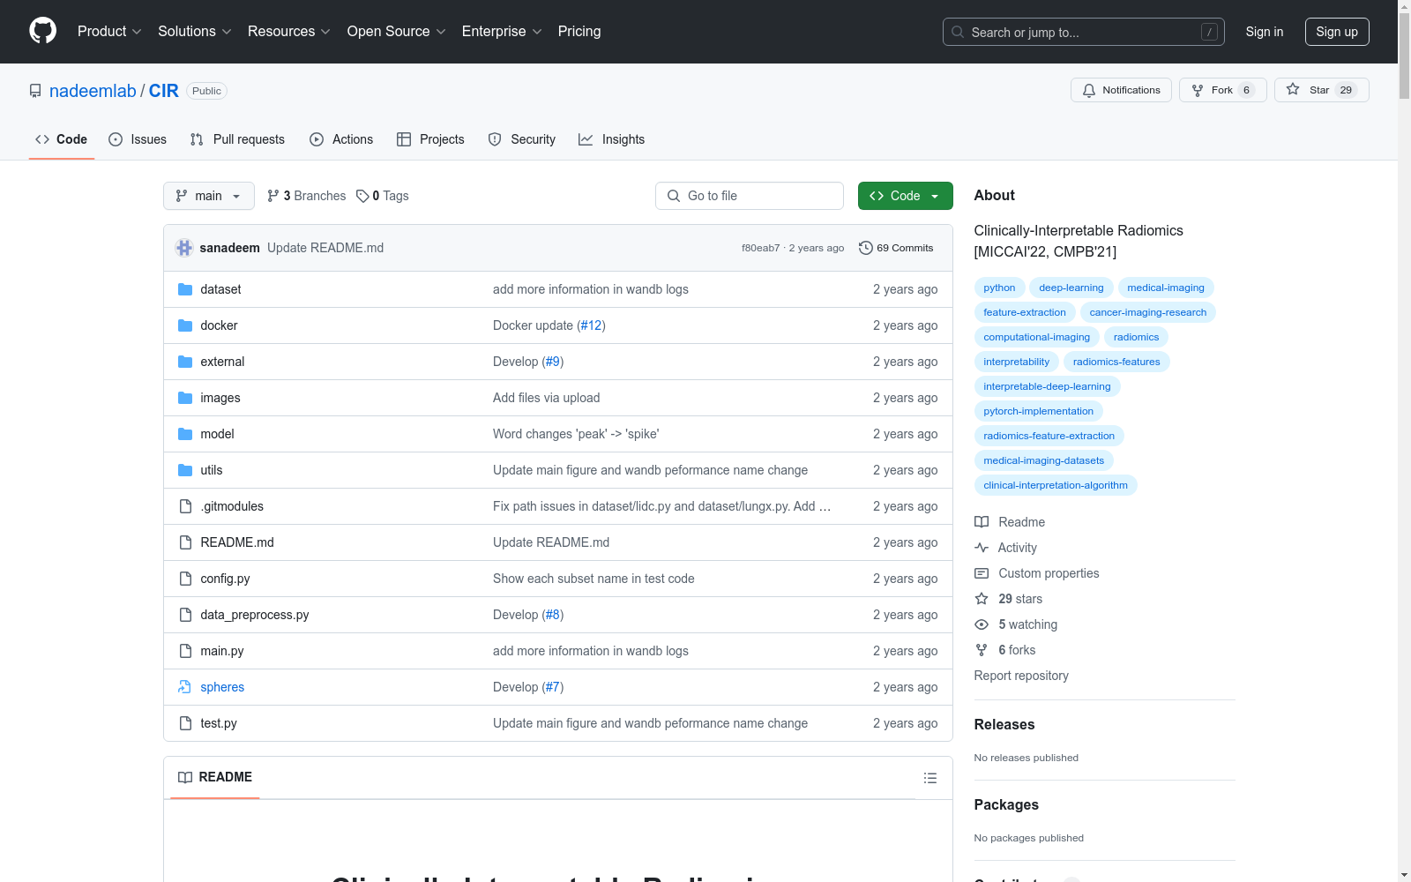Click the stars icon in About section
Screen dimensions: 1411x882
pos(982,599)
